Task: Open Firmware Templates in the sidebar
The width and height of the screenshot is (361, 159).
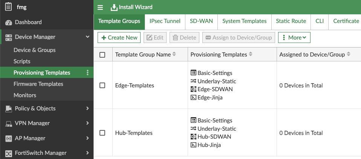Action: coord(38,84)
